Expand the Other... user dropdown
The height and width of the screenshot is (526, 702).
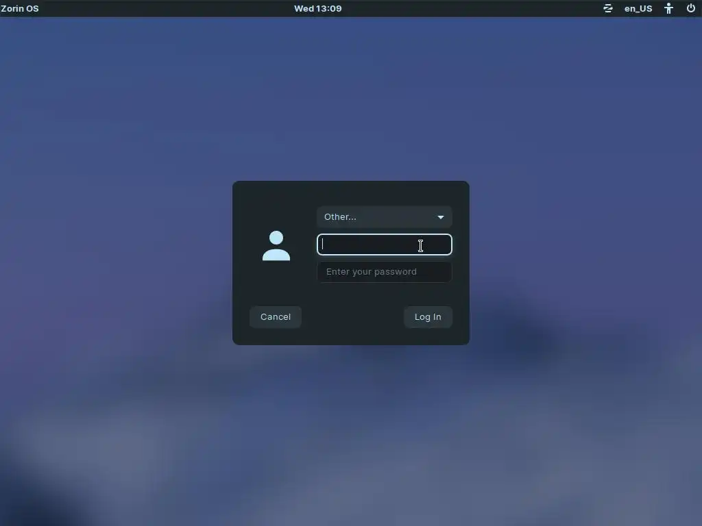coord(385,217)
